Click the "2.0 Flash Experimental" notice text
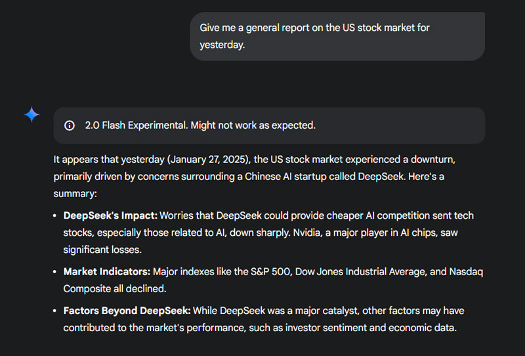Image resolution: width=525 pixels, height=356 pixels. tap(136, 125)
